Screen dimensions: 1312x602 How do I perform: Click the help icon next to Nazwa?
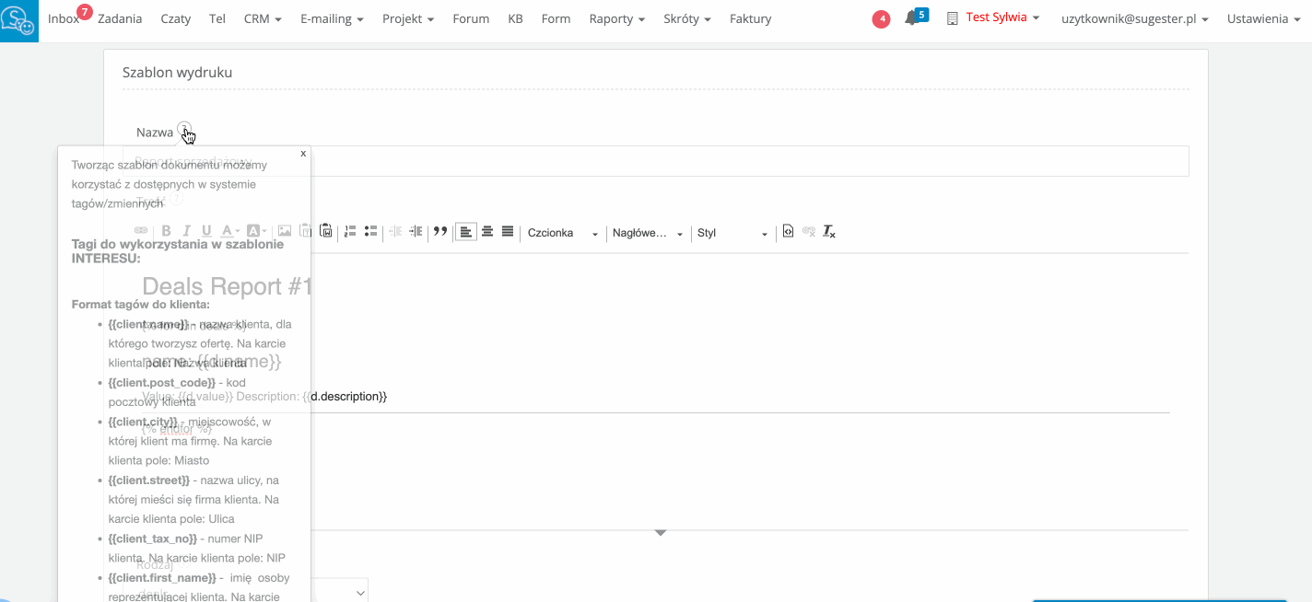coord(184,130)
